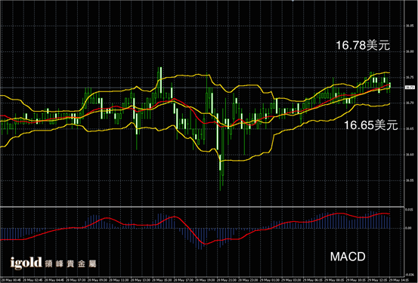
Task: Click the 16.85 price axis label
Action: pyautogui.click(x=410, y=26)
